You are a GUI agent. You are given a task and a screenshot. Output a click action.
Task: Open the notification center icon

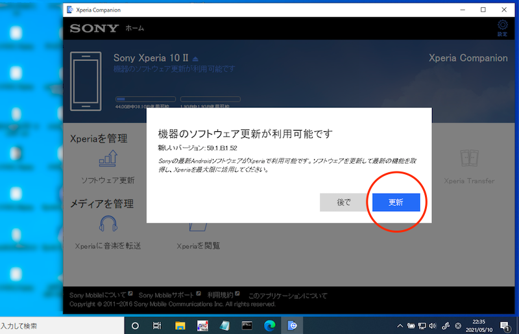tap(504, 326)
